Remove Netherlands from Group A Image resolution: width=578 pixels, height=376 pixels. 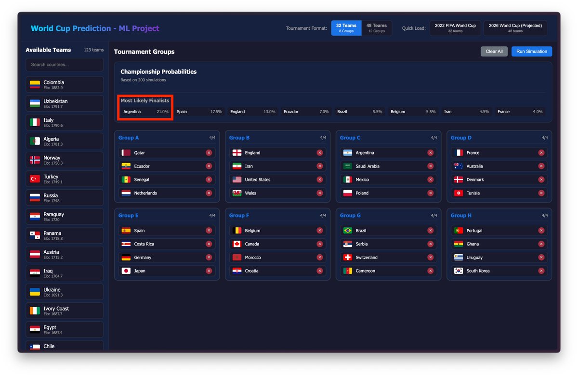tap(209, 193)
